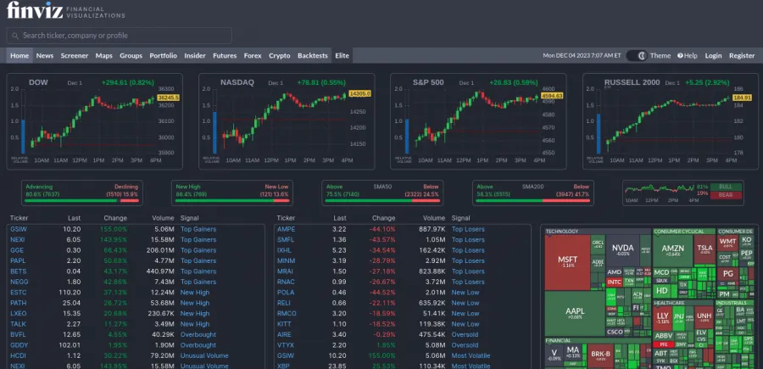This screenshot has height=369, width=763.
Task: Open ticker GSIW in top gainers
Action: click(19, 229)
